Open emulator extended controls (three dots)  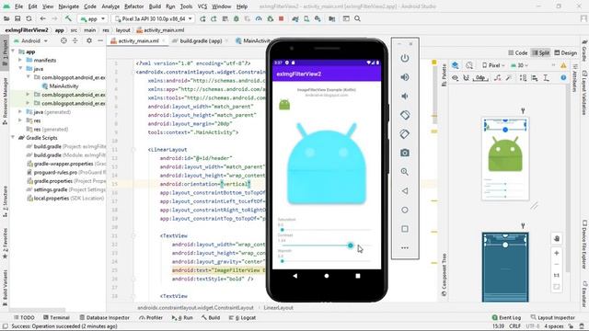pyautogui.click(x=405, y=247)
